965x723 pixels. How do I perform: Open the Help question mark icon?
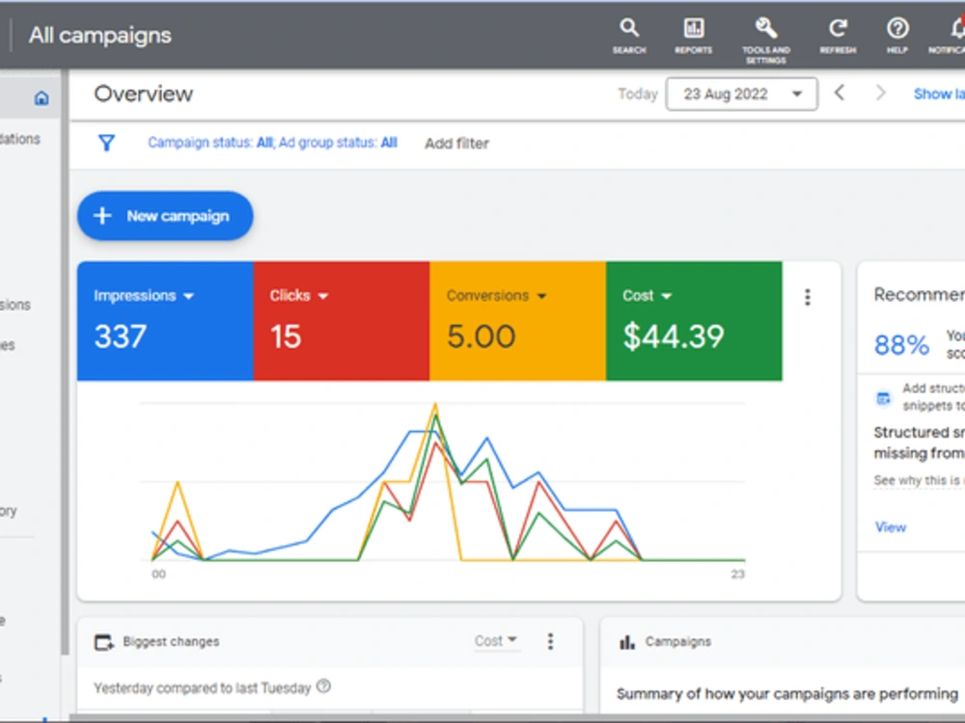tap(897, 36)
